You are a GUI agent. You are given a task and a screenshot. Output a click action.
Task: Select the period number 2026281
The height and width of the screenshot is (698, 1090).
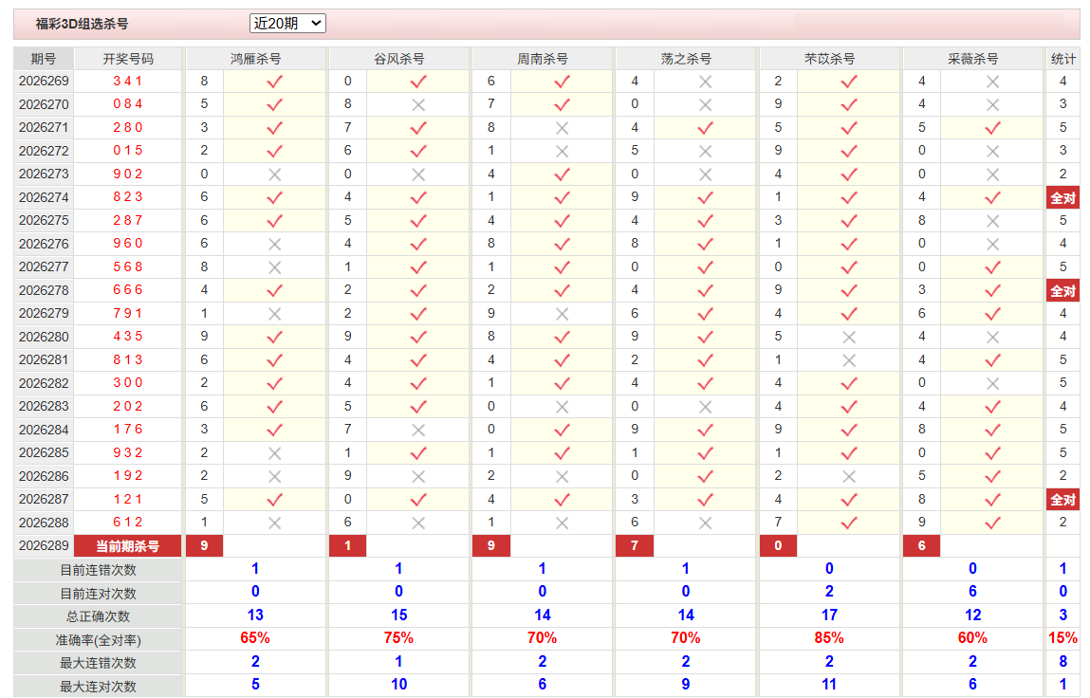[44, 359]
